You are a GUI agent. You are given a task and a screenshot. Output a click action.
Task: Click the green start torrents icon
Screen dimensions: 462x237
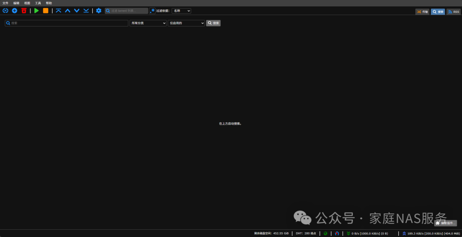tap(36, 11)
